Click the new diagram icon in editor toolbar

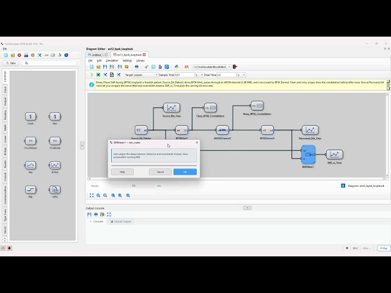pyautogui.click(x=92, y=67)
